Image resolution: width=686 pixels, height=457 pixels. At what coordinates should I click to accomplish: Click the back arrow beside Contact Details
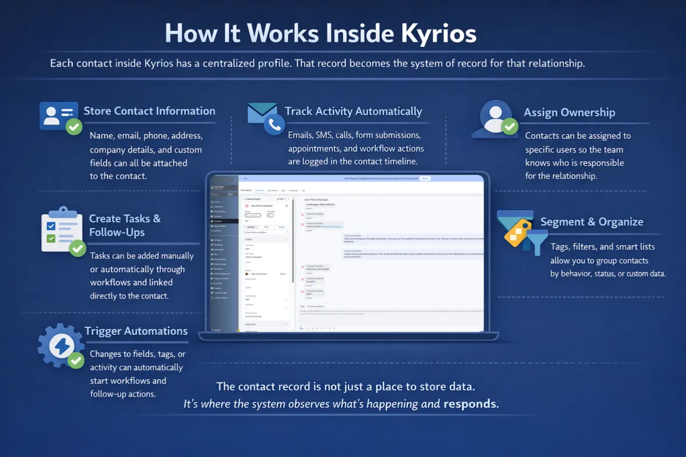click(x=244, y=199)
